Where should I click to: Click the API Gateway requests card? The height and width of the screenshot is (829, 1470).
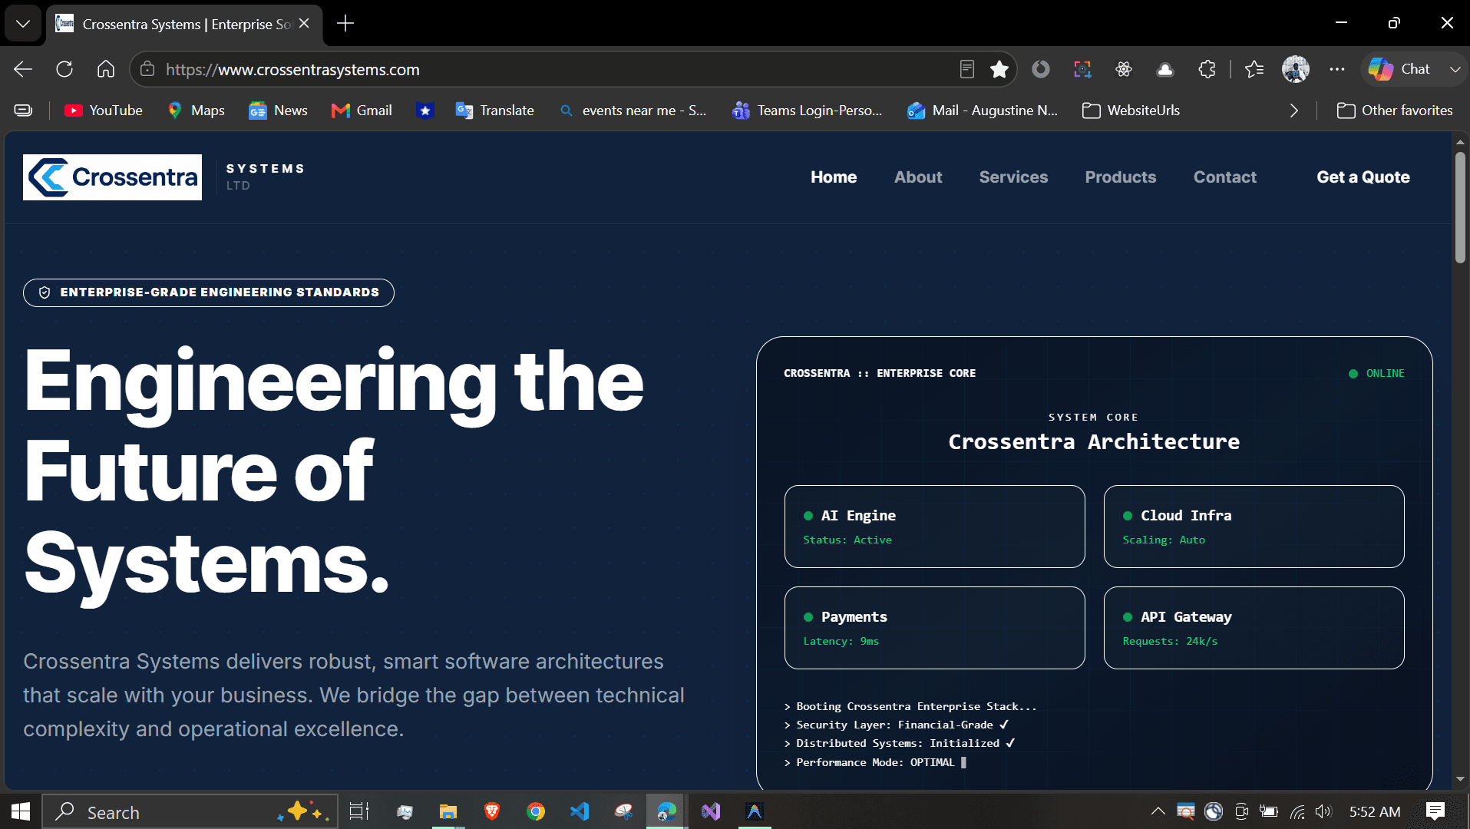(1254, 628)
